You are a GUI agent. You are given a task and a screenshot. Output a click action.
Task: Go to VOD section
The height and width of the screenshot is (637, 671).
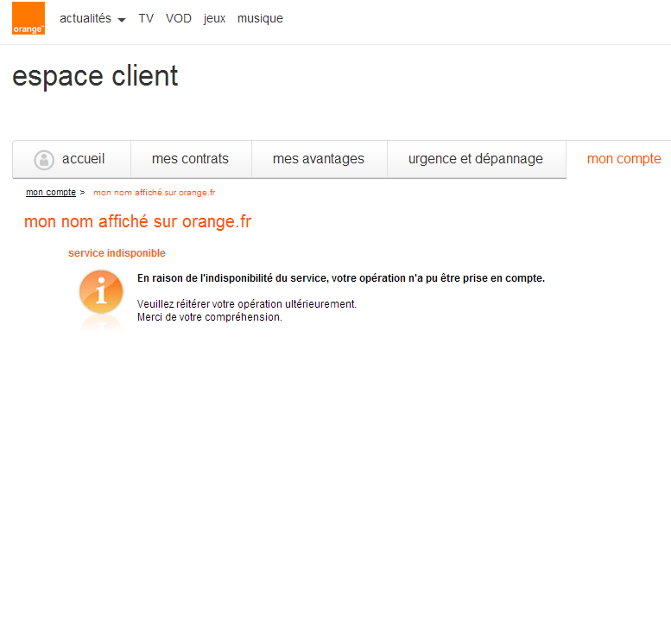pos(179,18)
